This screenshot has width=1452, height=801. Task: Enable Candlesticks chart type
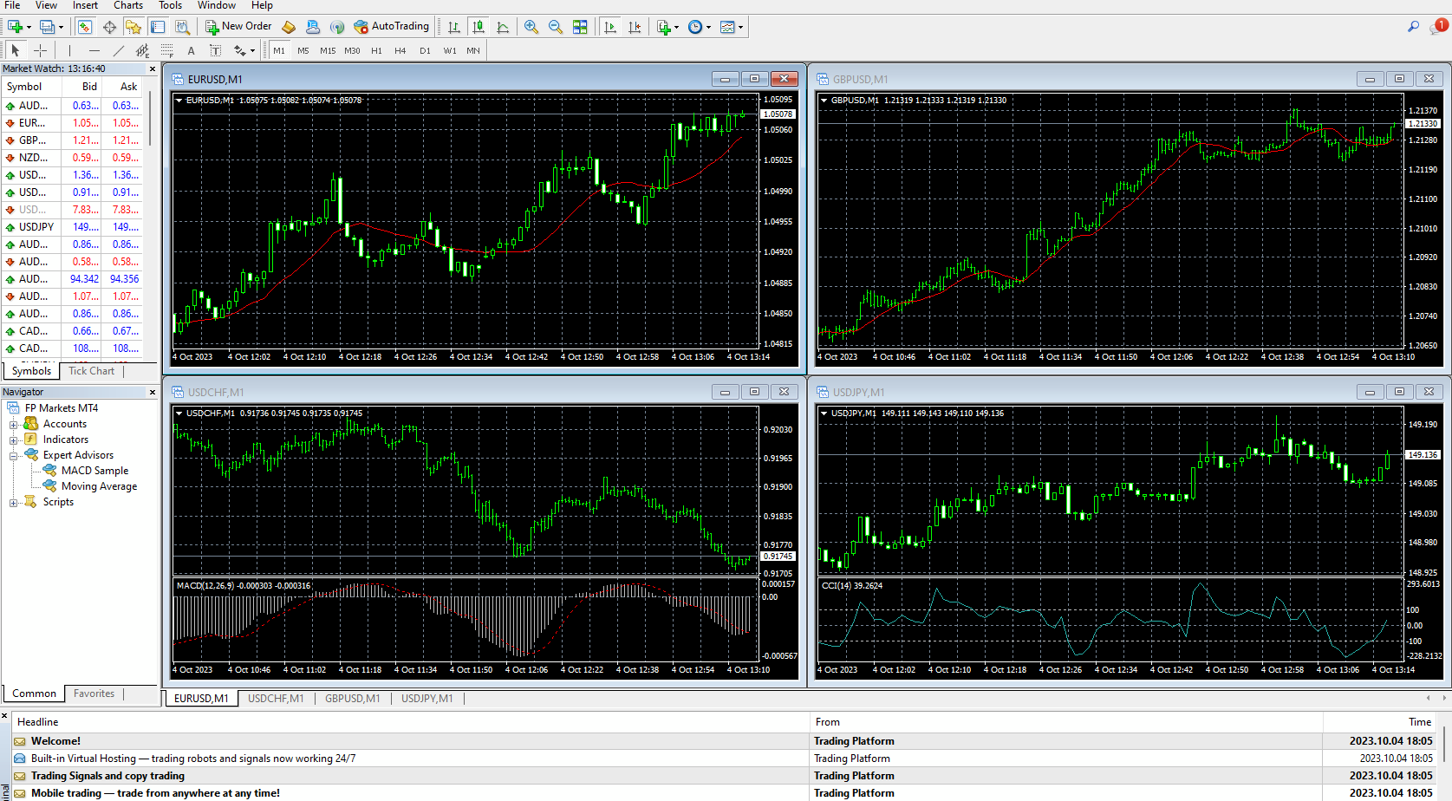click(x=479, y=27)
